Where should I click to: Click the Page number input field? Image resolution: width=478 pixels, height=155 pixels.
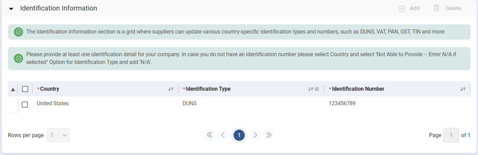point(451,135)
